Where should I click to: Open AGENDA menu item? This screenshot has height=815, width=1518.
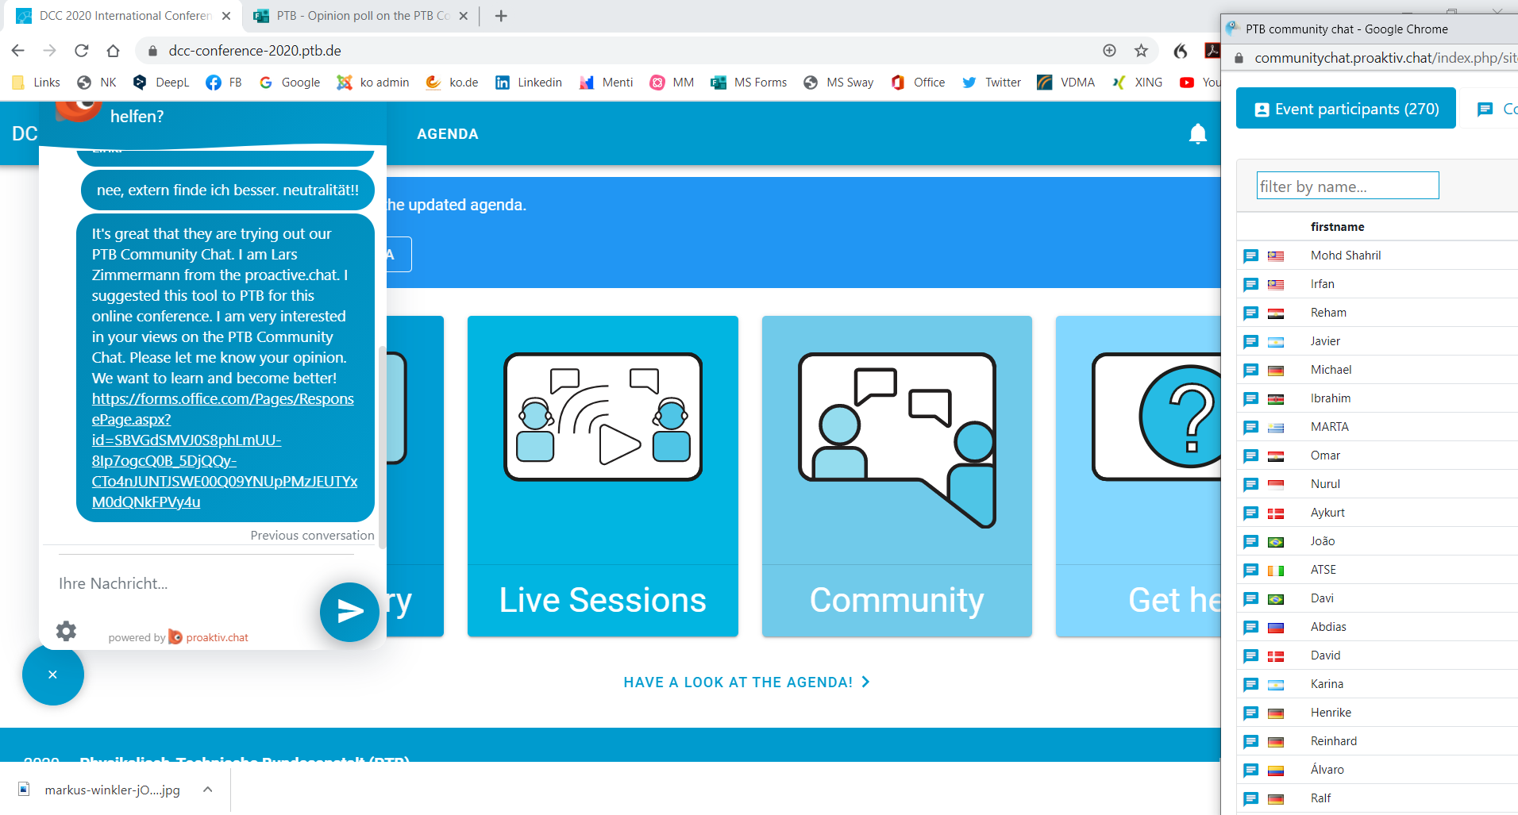448,134
